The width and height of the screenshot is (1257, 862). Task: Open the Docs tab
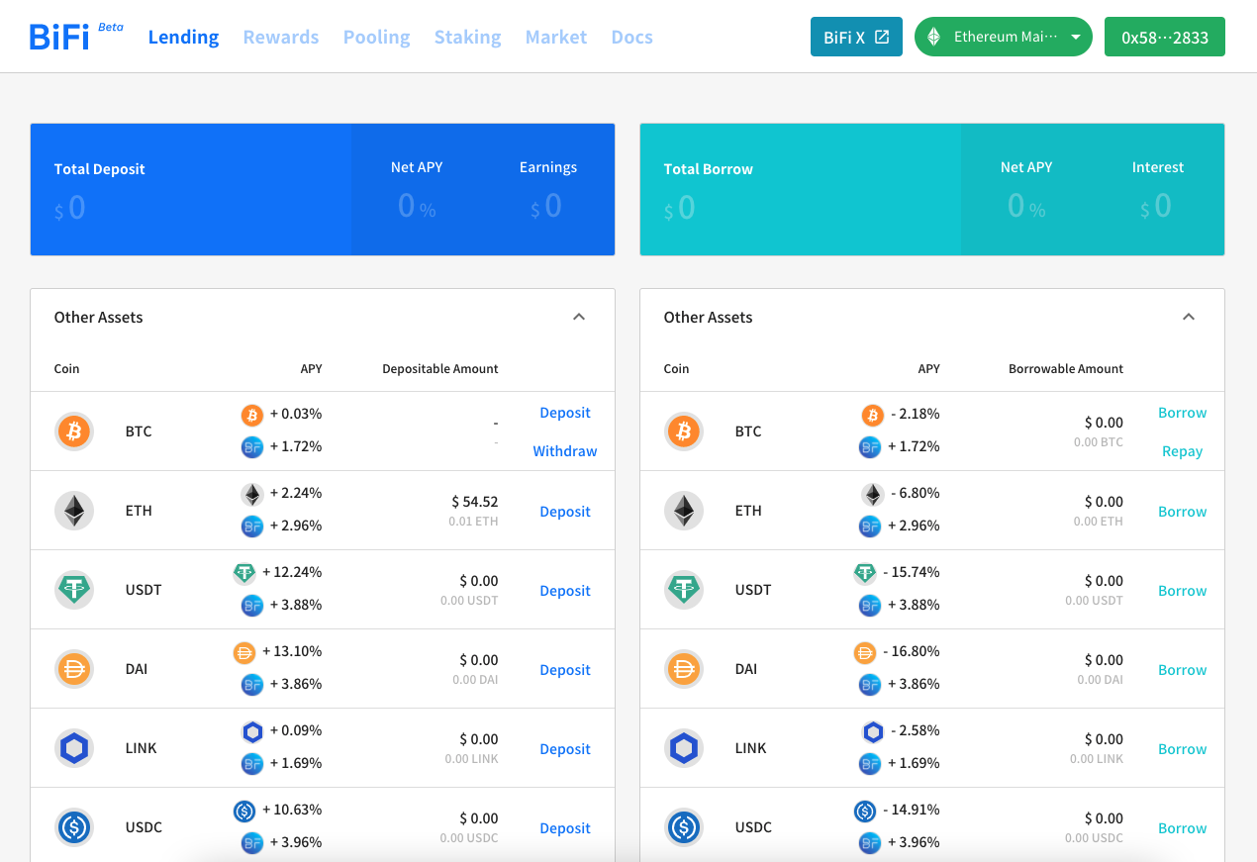pyautogui.click(x=631, y=37)
